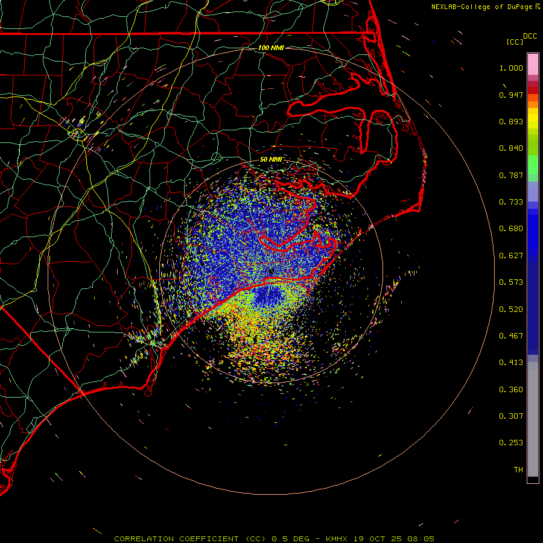Select the 0.627 legend value
Screen dimensions: 543x543
[511, 256]
